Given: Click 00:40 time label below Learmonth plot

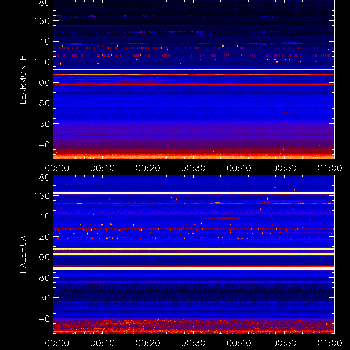Looking at the screenshot, I should [x=239, y=168].
